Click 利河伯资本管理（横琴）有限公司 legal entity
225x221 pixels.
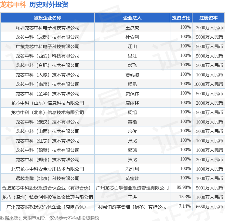[132, 207]
